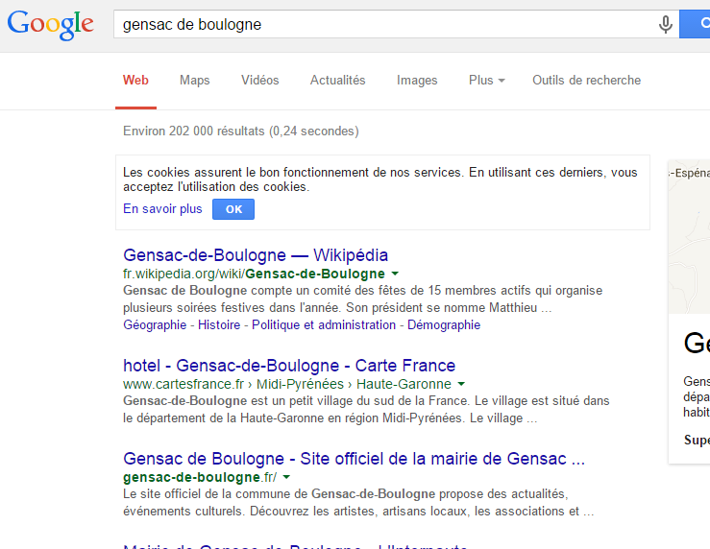Expand the arrow next to cartesfrance.fr URL

(x=461, y=384)
